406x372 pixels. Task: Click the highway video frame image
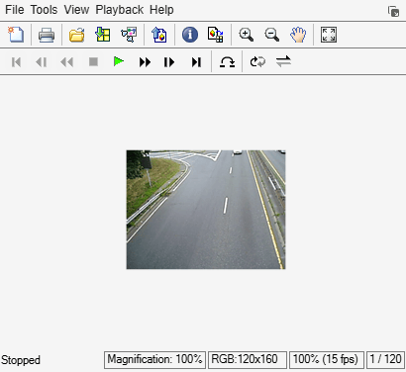point(206,210)
